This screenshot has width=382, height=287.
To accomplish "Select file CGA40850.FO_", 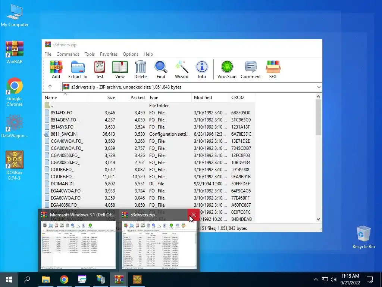I will tap(148, 155).
